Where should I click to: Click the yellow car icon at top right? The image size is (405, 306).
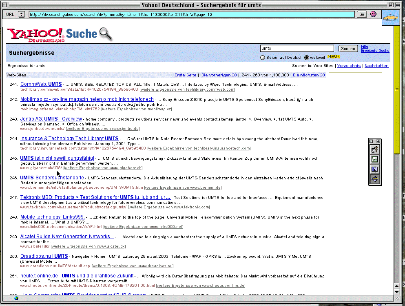(391, 18)
